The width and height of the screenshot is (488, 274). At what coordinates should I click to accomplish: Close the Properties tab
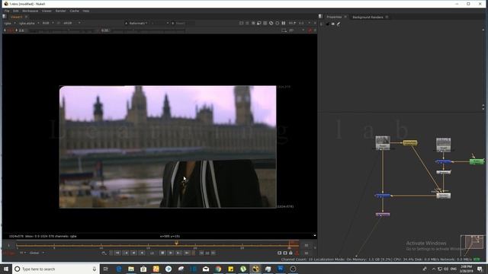coord(345,17)
